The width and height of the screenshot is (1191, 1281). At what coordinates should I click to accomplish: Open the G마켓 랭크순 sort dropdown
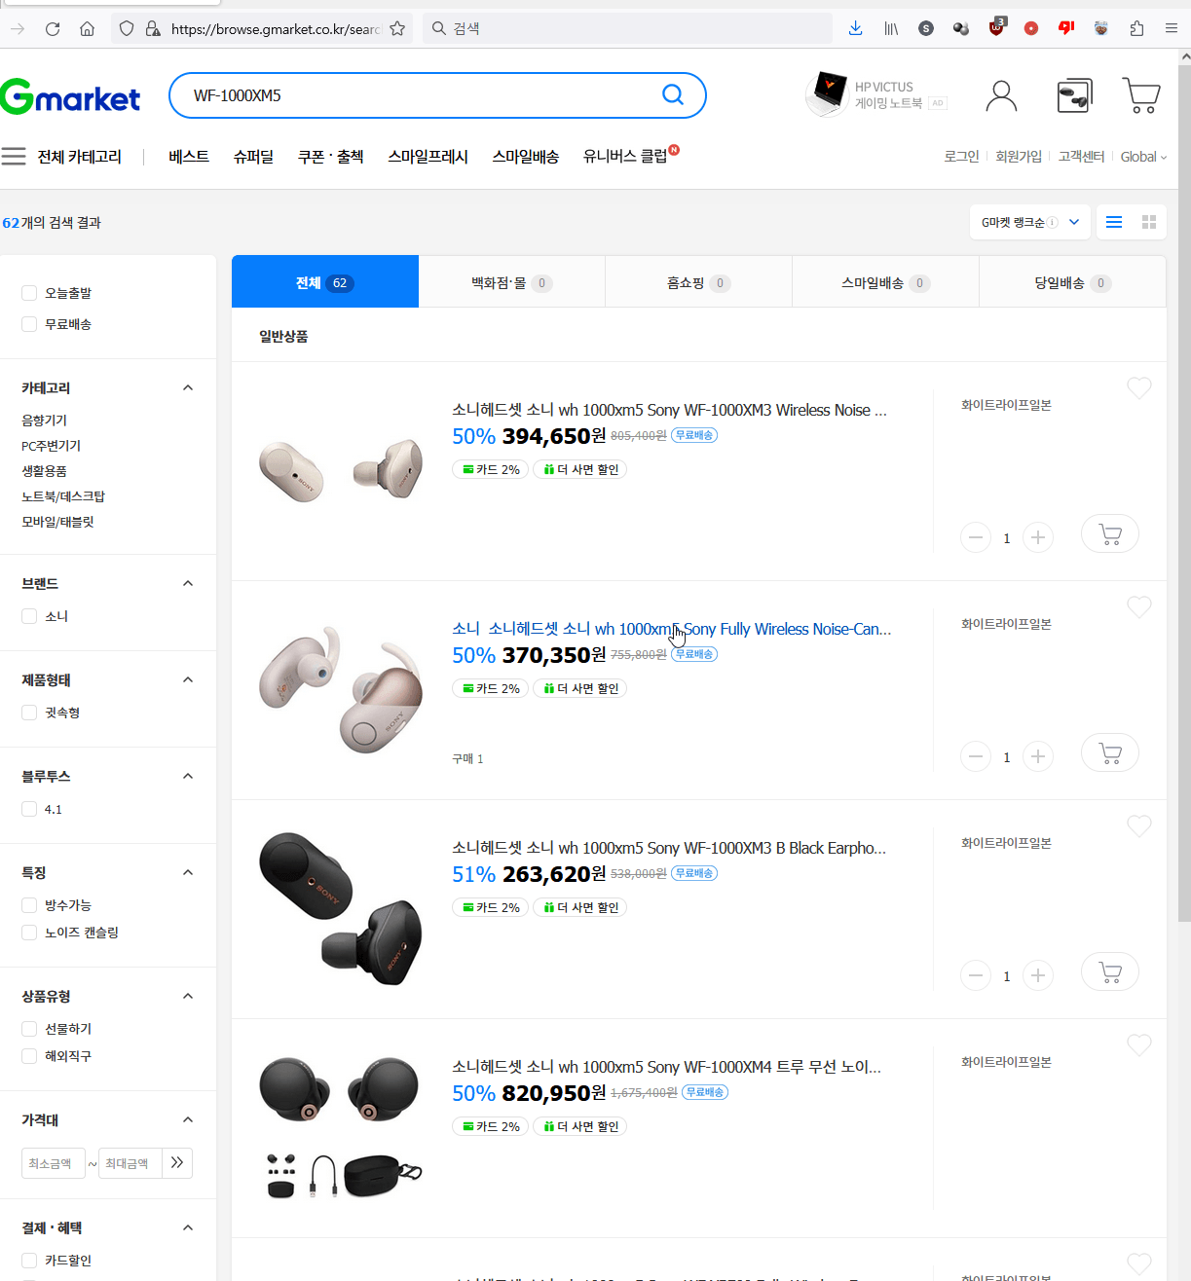point(1030,222)
